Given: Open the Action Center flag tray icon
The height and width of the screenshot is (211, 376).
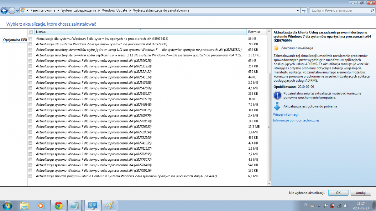Looking at the screenshot, I should point(326,205).
